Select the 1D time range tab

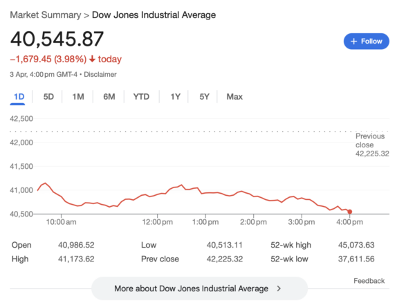tap(19, 97)
